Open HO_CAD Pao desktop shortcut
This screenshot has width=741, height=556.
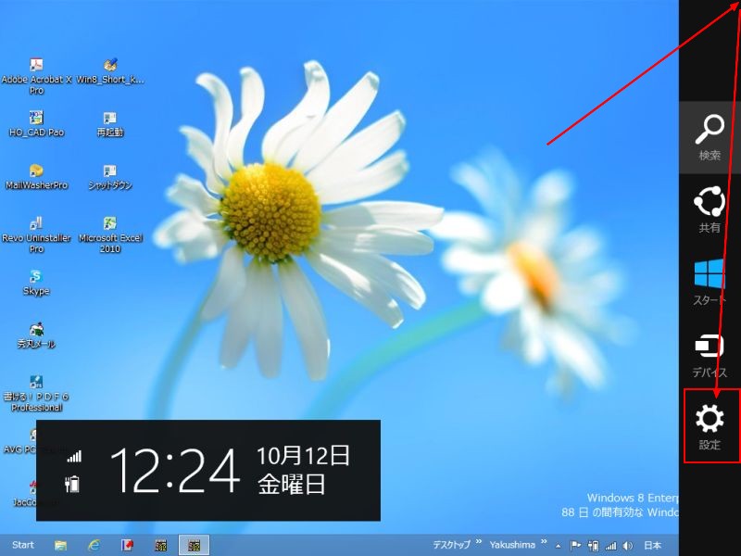(x=36, y=119)
